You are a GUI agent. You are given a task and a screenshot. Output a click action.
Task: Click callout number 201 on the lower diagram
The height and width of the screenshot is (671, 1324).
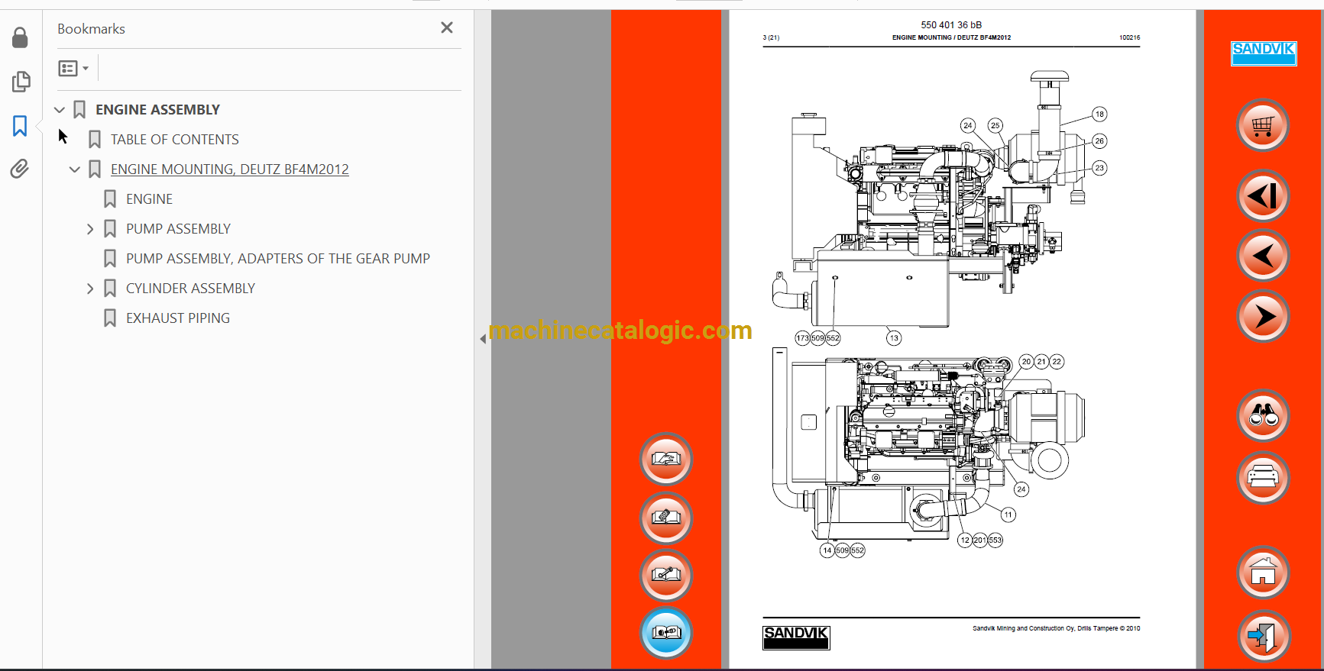[979, 540]
